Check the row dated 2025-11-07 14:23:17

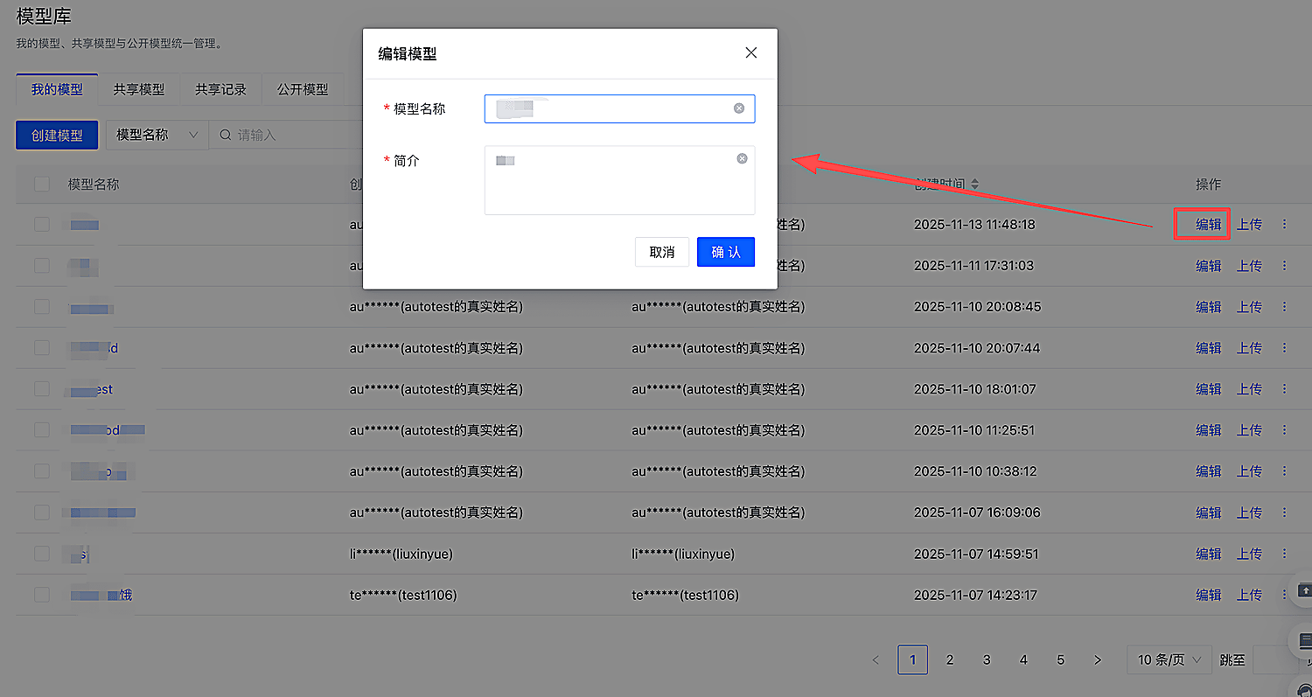(x=42, y=595)
